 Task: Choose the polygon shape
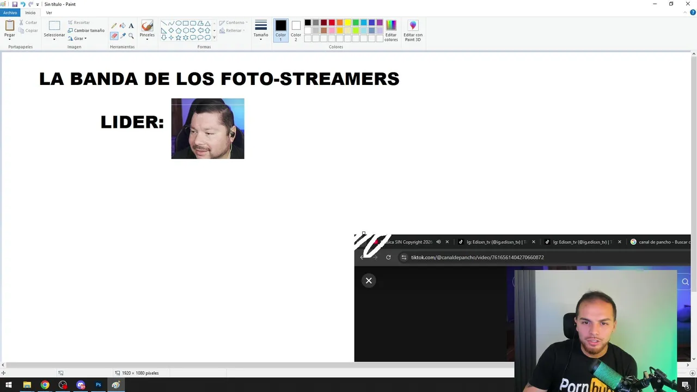(x=200, y=23)
